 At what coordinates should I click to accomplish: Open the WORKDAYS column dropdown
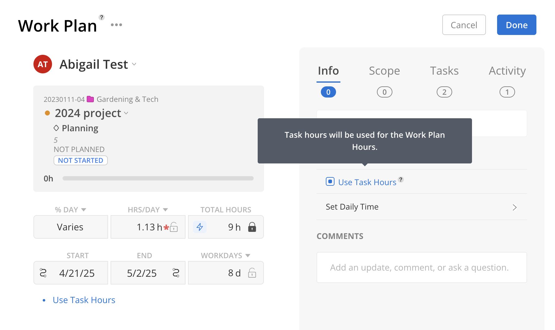248,256
